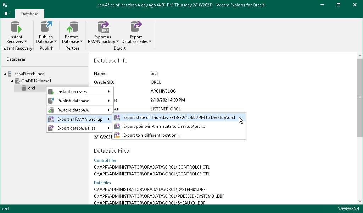
Task: Click the ORCL\SYSTEM01.DBF data file path
Action: tap(150, 189)
